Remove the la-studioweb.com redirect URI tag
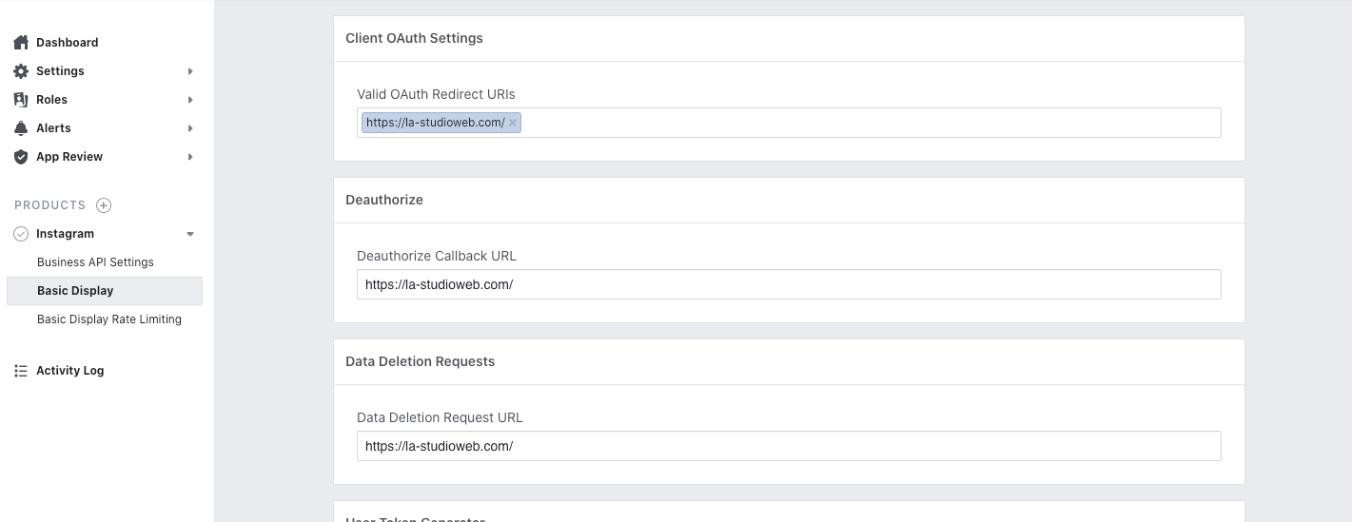Image resolution: width=1352 pixels, height=522 pixels. (513, 123)
